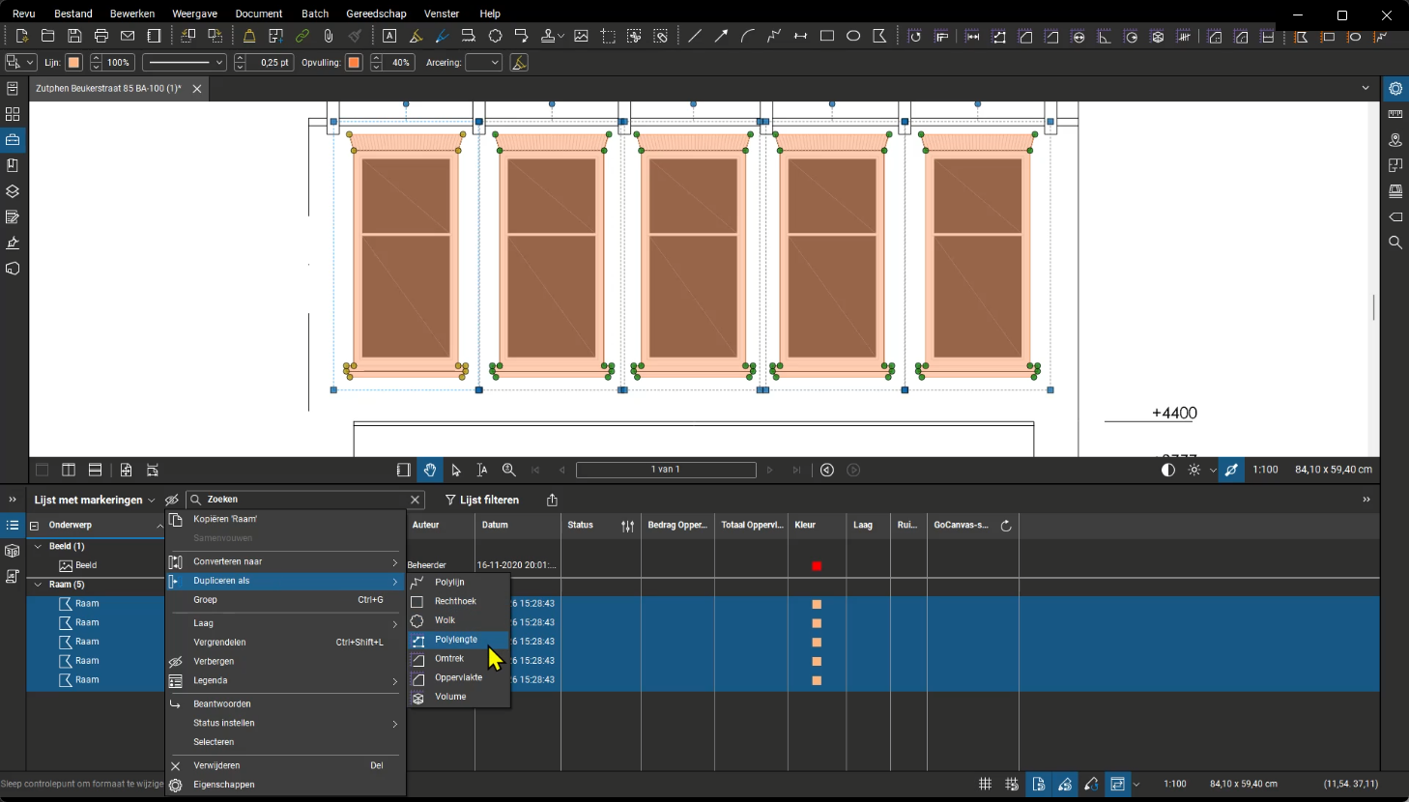Toggle the highlighted set-scale button near 1:100

[1231, 470]
